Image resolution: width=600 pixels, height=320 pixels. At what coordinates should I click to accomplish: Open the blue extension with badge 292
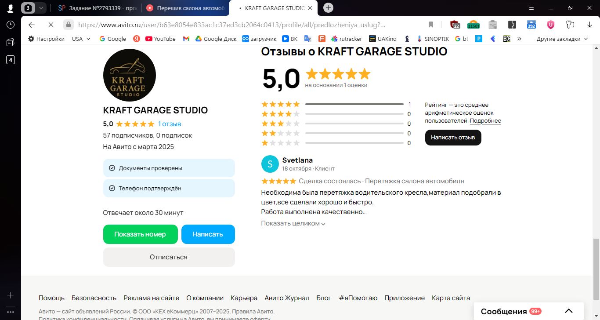click(531, 25)
